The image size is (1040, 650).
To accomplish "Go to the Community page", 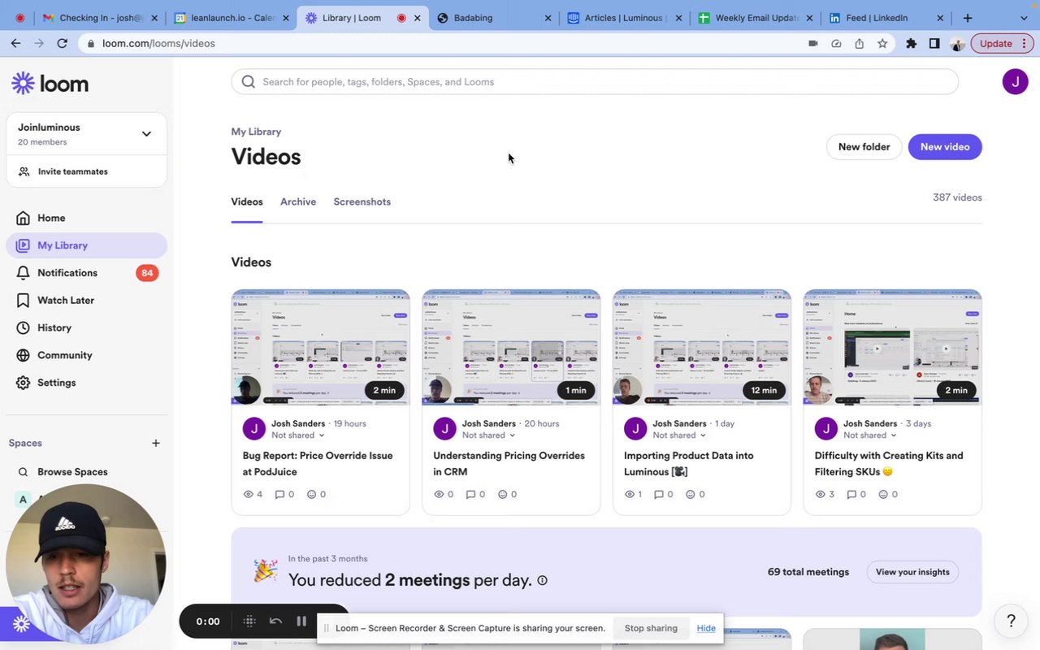I will 64,355.
